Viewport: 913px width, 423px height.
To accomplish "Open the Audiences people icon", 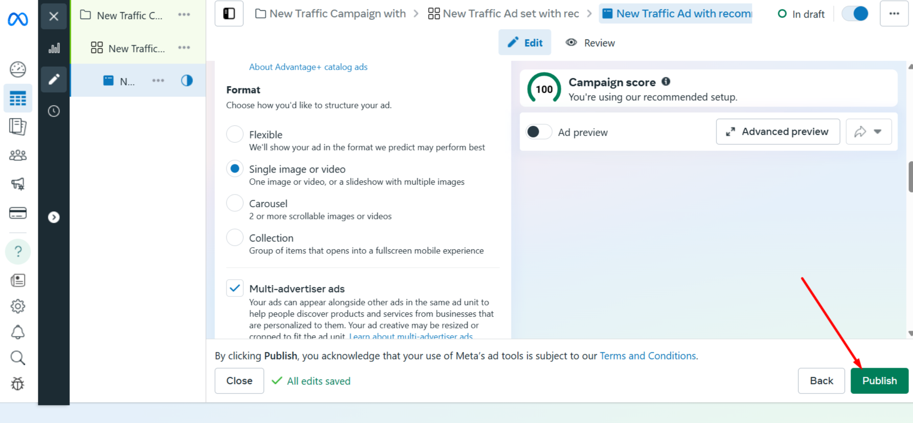I will click(x=18, y=155).
